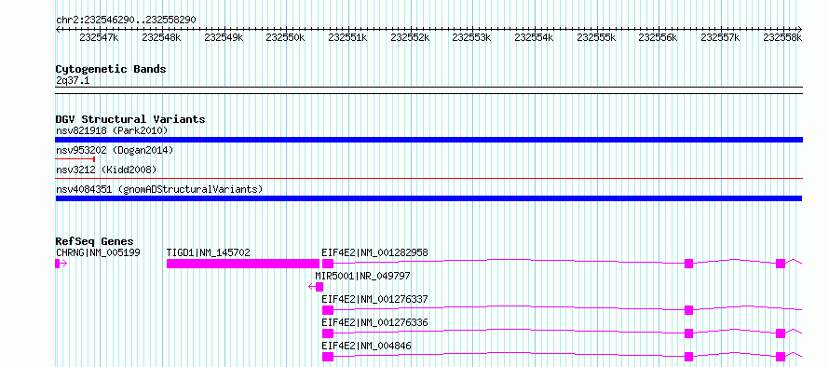
Task: Click the 232550k ruler tick label
Action: click(x=286, y=37)
